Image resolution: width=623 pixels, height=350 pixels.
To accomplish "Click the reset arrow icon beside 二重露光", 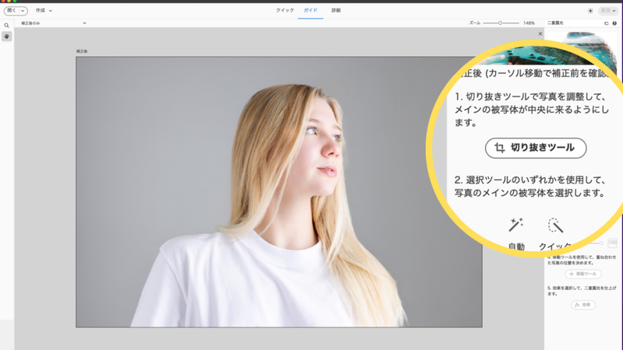I will [x=607, y=23].
